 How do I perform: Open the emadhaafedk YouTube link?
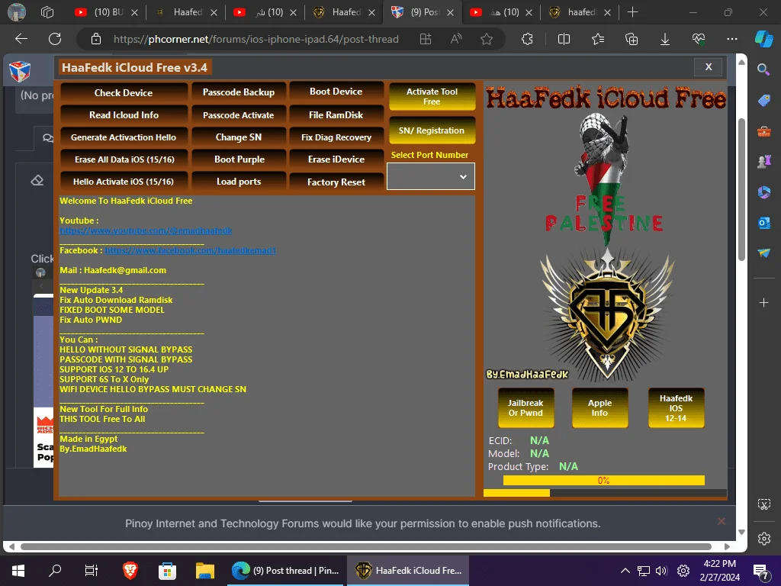146,230
